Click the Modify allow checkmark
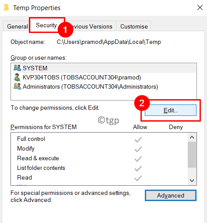This screenshot has width=207, height=223. pos(138,149)
